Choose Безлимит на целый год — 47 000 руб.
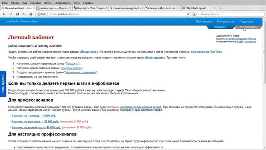This screenshot has width=266, height=150. pyautogui.click(x=36, y=127)
